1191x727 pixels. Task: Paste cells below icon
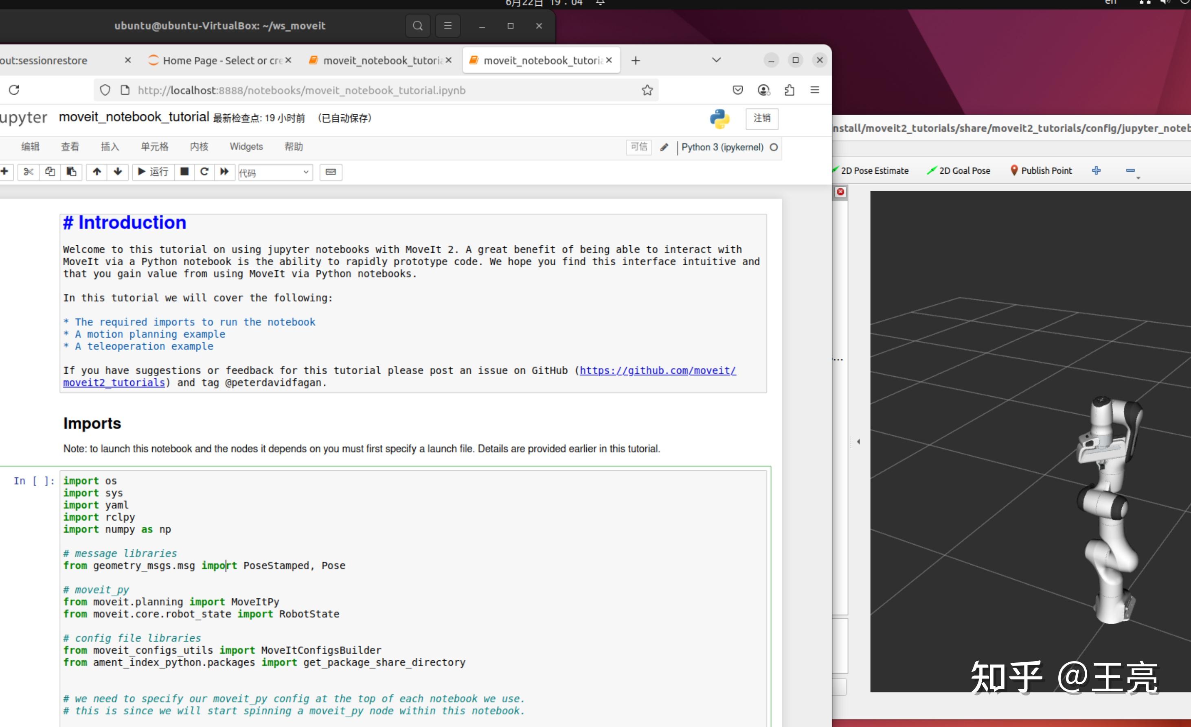[71, 172]
